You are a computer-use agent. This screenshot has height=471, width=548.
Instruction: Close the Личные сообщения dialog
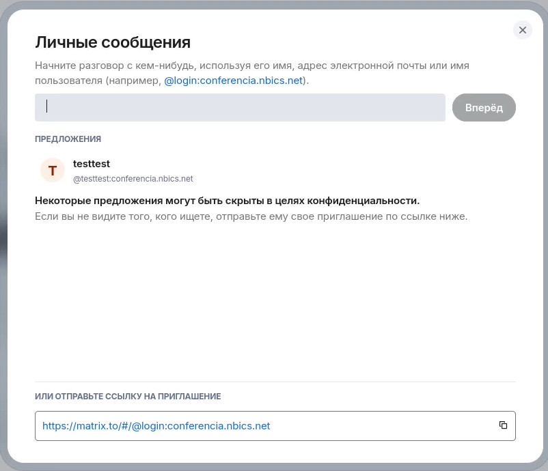coord(523,30)
